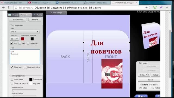Image resolution: width=174 pixels, height=98 pixels.
Task: Click the Yandex 'Я' home icon
Action: click(9, 8)
